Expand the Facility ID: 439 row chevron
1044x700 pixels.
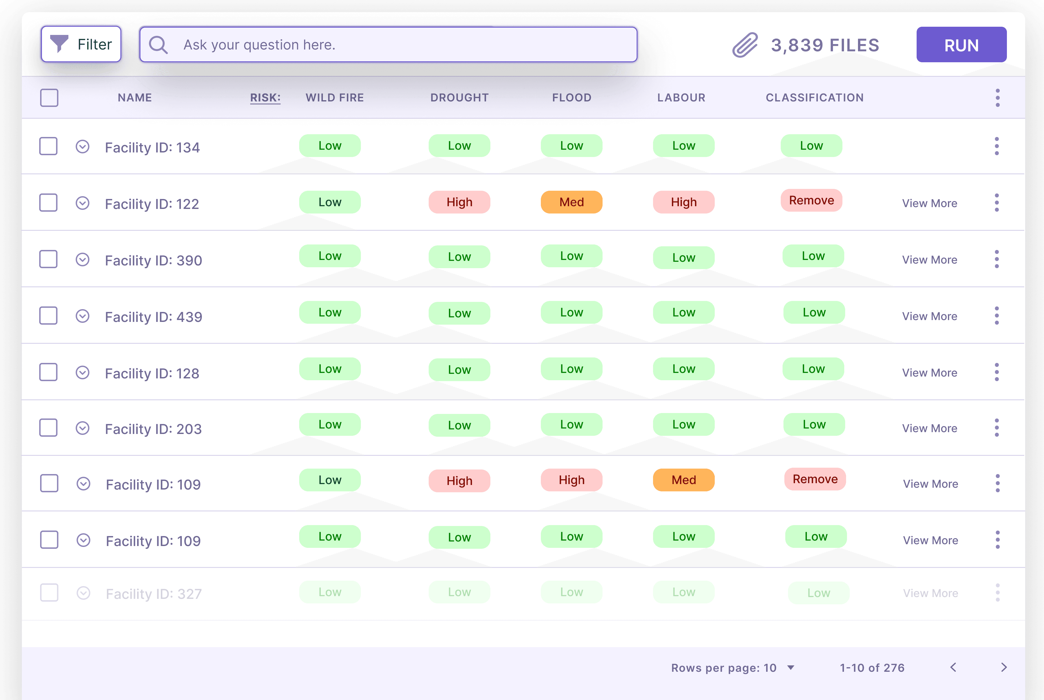point(83,316)
